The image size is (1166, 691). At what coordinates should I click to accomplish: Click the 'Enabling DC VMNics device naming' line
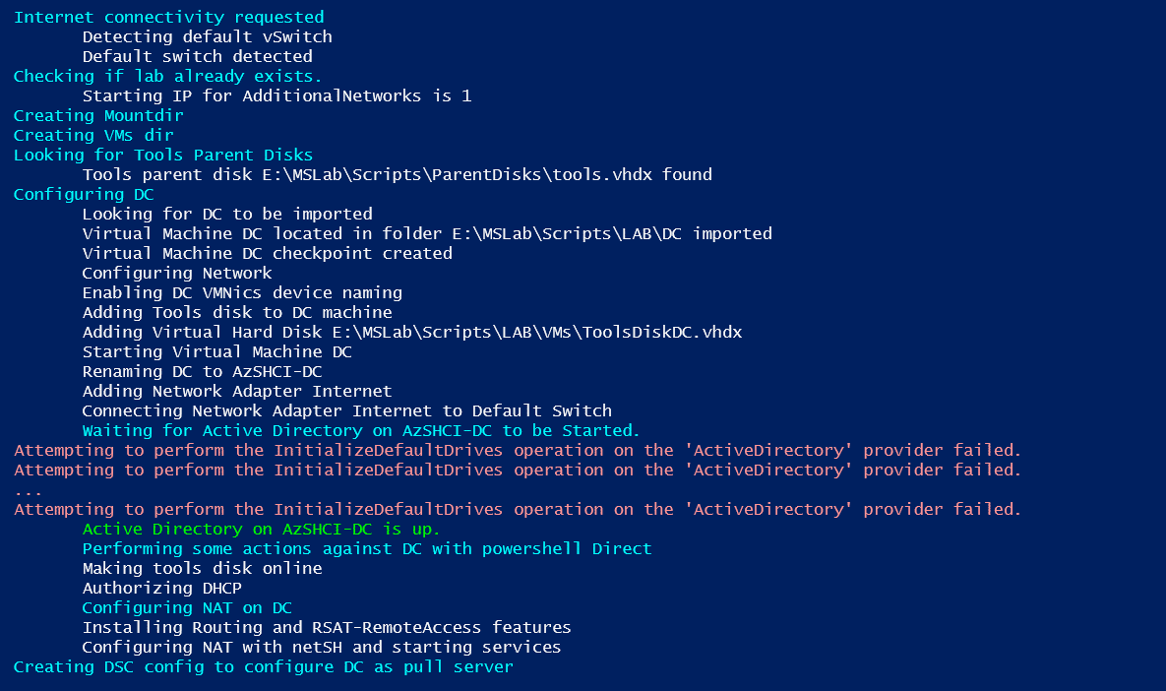click(x=242, y=293)
